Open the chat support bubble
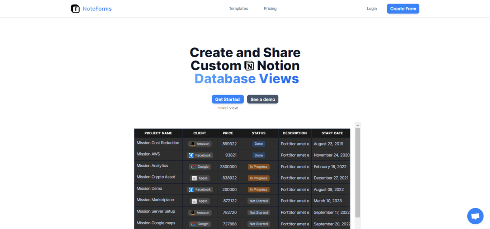The width and height of the screenshot is (490, 229). pyautogui.click(x=475, y=216)
